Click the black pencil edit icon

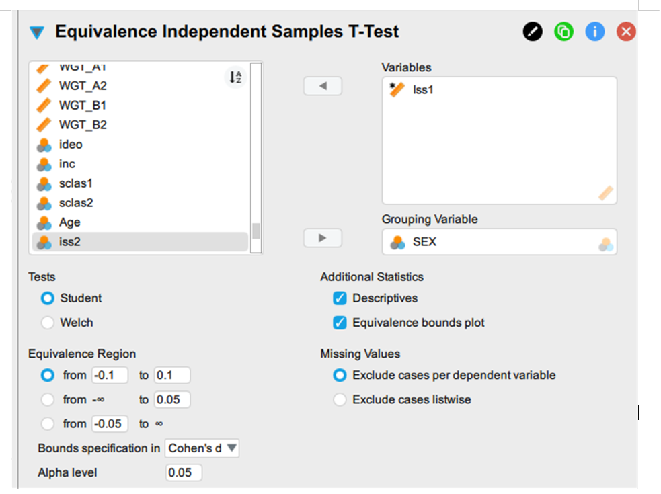click(533, 32)
